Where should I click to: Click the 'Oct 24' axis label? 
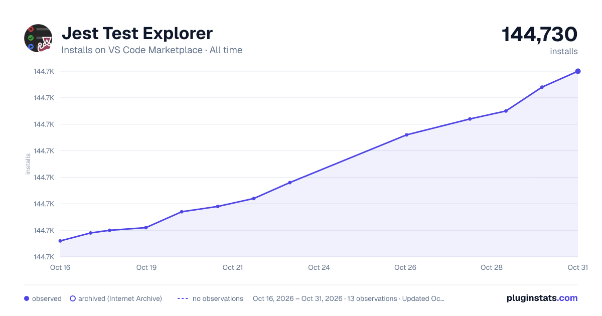(x=319, y=267)
